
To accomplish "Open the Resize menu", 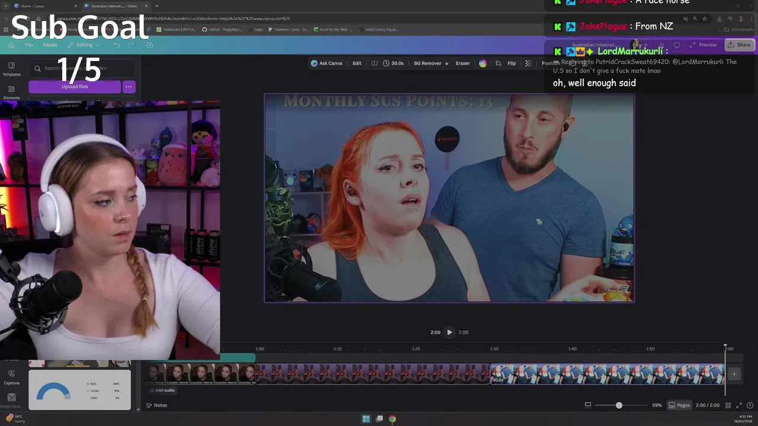I will (x=50, y=45).
